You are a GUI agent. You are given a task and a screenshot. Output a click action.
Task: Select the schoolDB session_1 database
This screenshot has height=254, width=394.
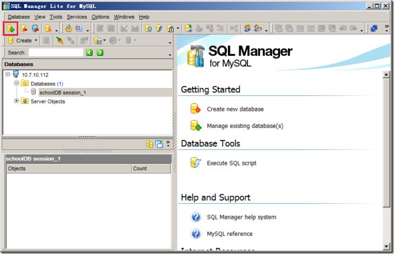click(x=62, y=93)
